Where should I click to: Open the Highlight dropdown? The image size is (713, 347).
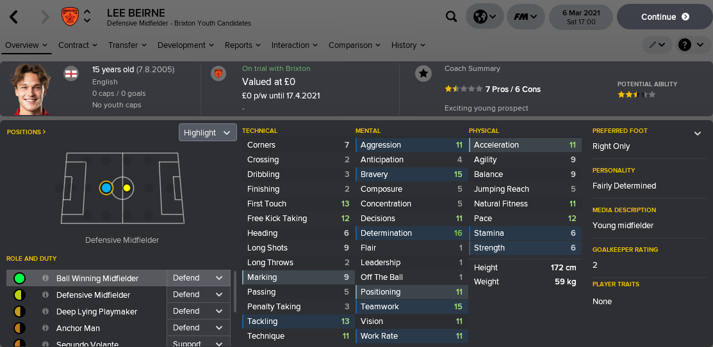tap(208, 133)
